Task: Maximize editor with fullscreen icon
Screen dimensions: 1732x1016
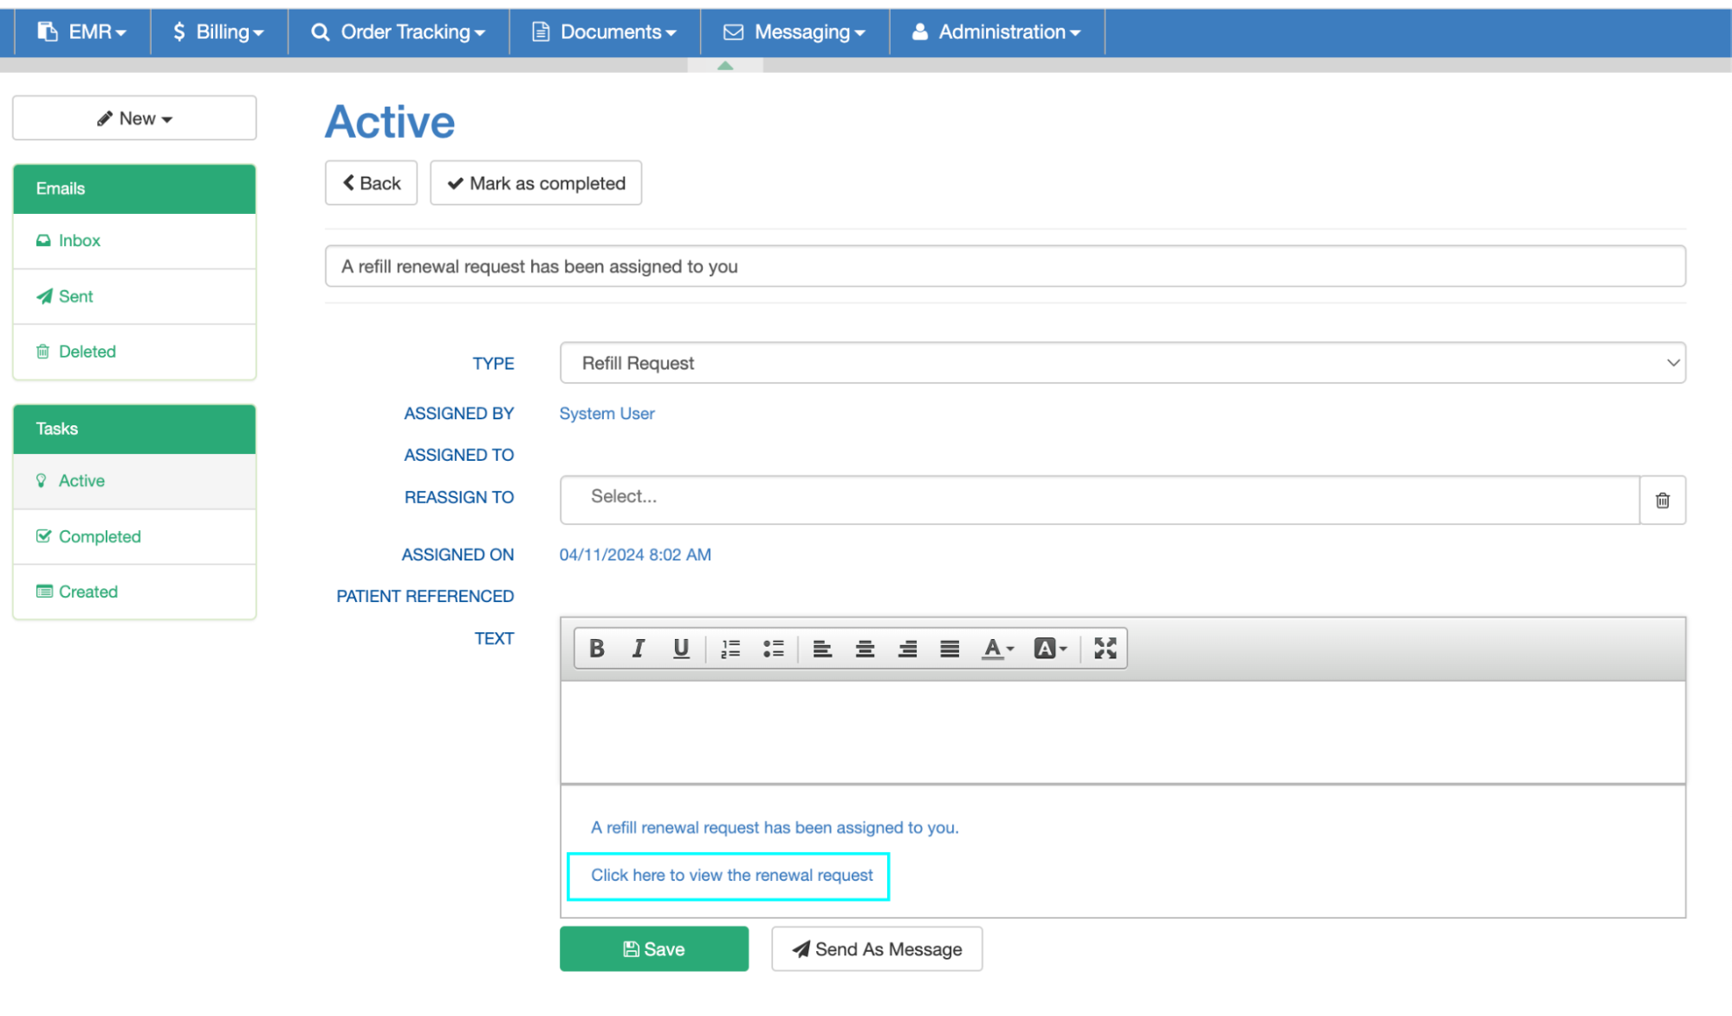Action: click(1105, 649)
